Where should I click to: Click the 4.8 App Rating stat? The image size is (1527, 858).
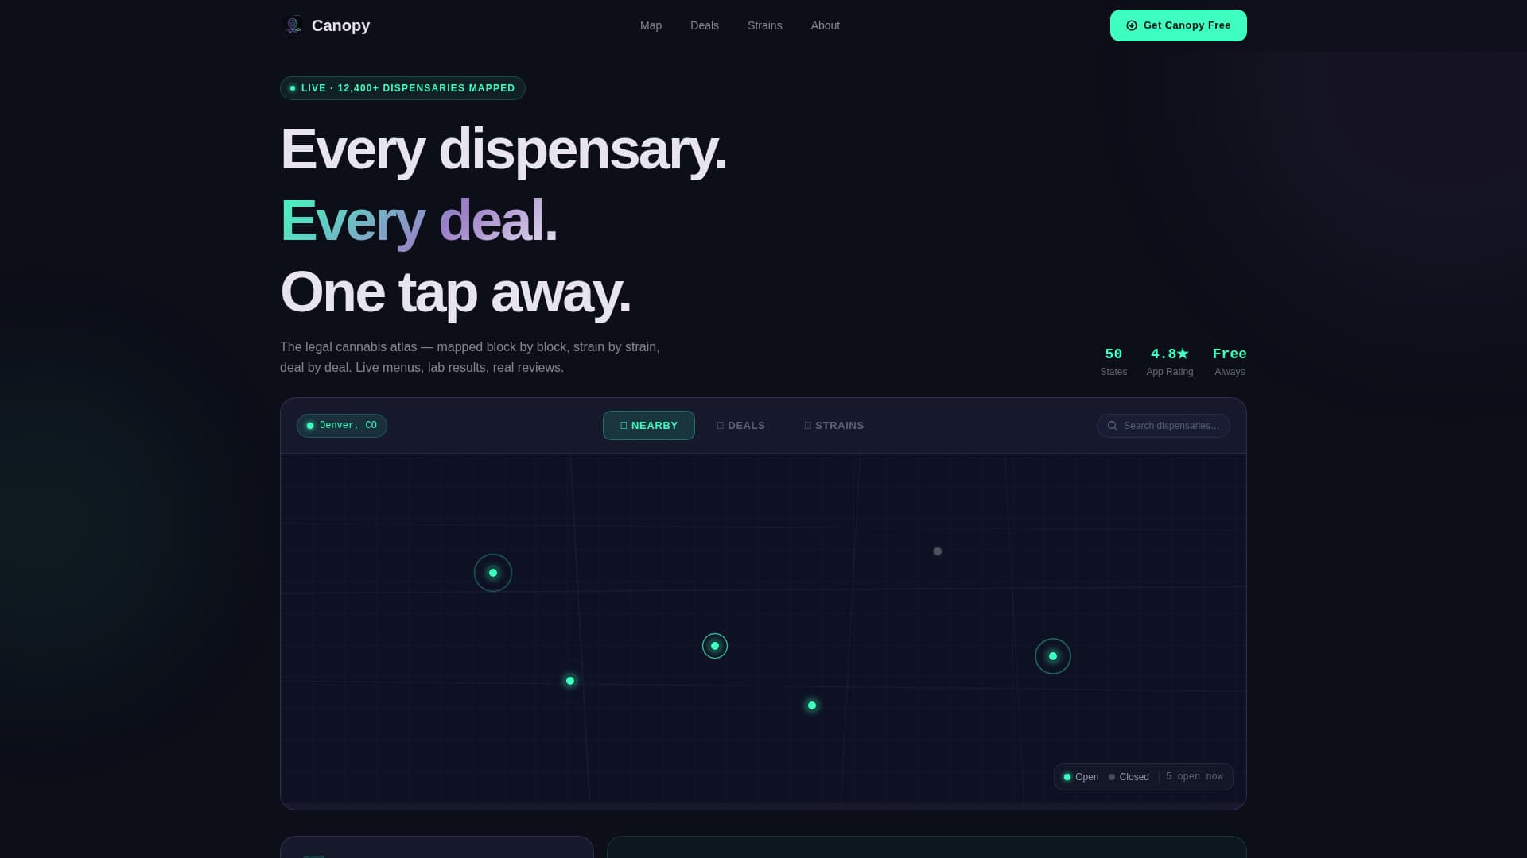(1169, 361)
